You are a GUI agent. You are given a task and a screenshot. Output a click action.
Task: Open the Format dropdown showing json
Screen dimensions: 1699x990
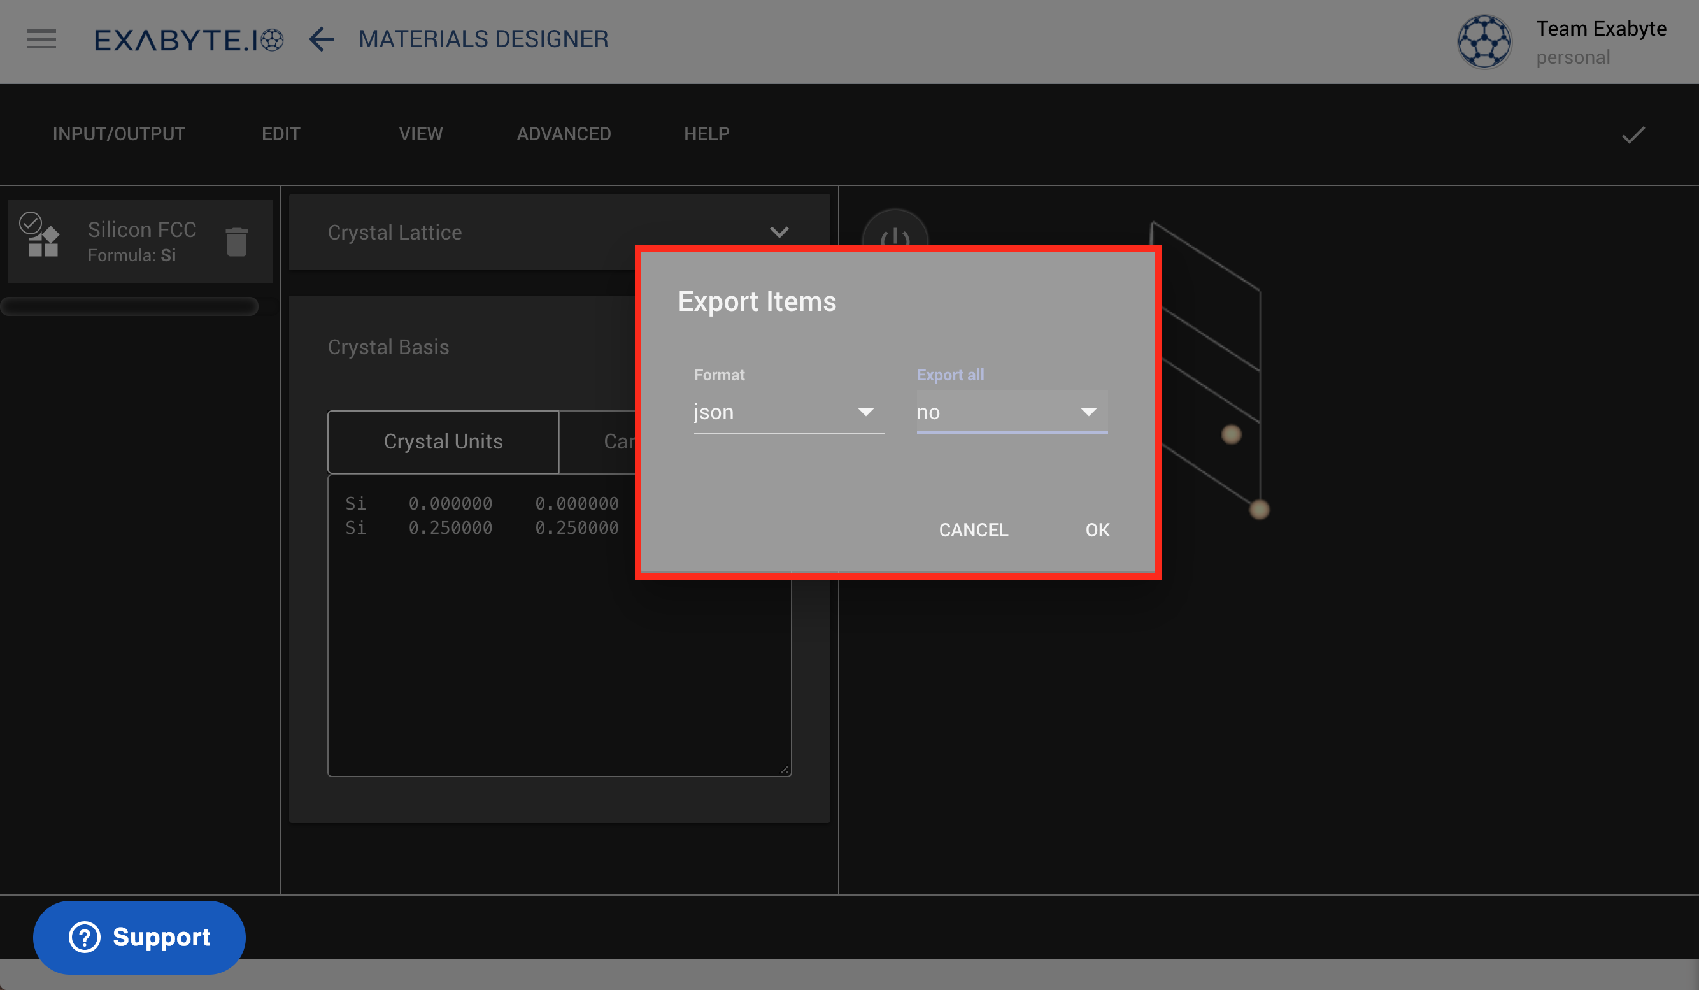[788, 412]
